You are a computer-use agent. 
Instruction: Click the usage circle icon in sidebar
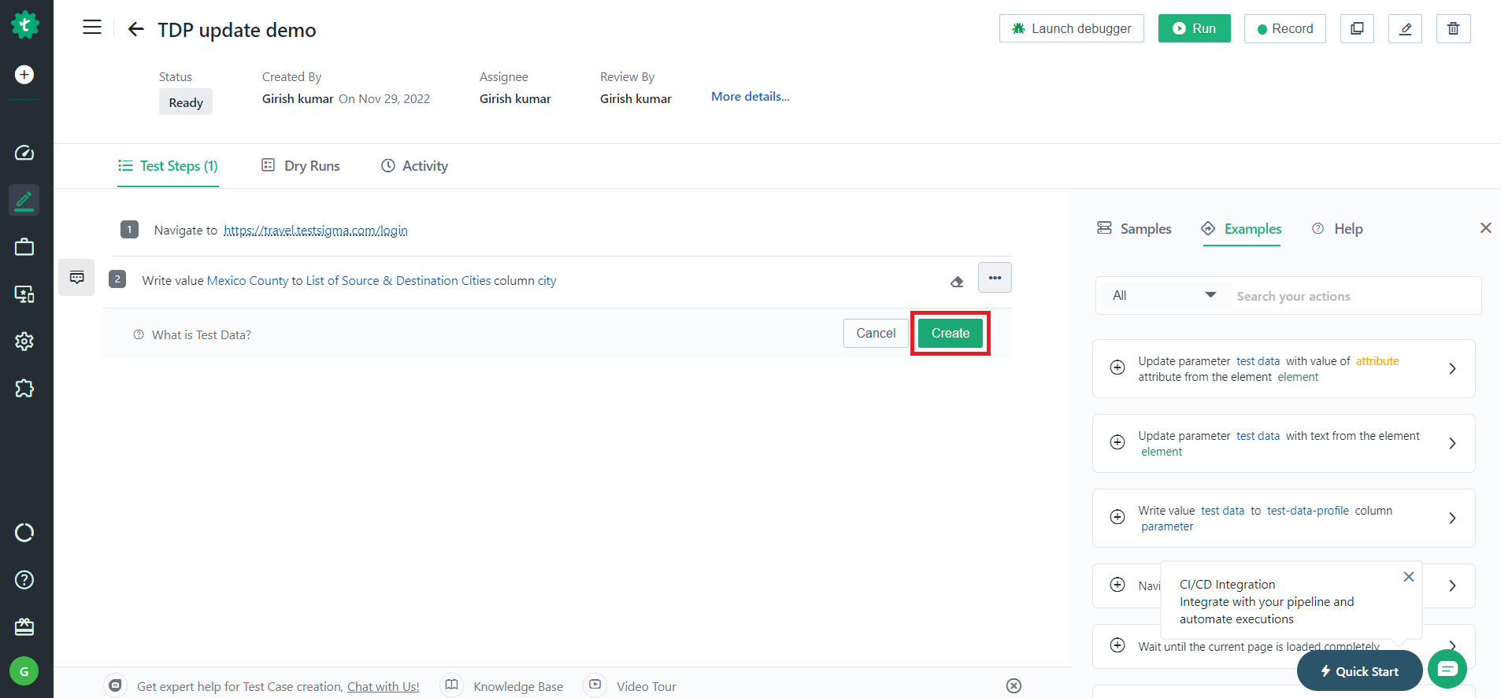24,533
